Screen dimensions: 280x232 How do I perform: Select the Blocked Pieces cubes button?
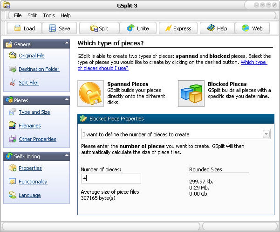coord(191,94)
